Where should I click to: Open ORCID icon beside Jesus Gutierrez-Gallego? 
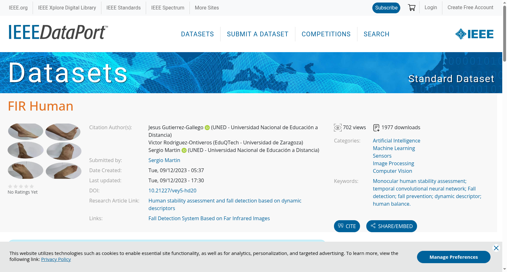coord(207,128)
